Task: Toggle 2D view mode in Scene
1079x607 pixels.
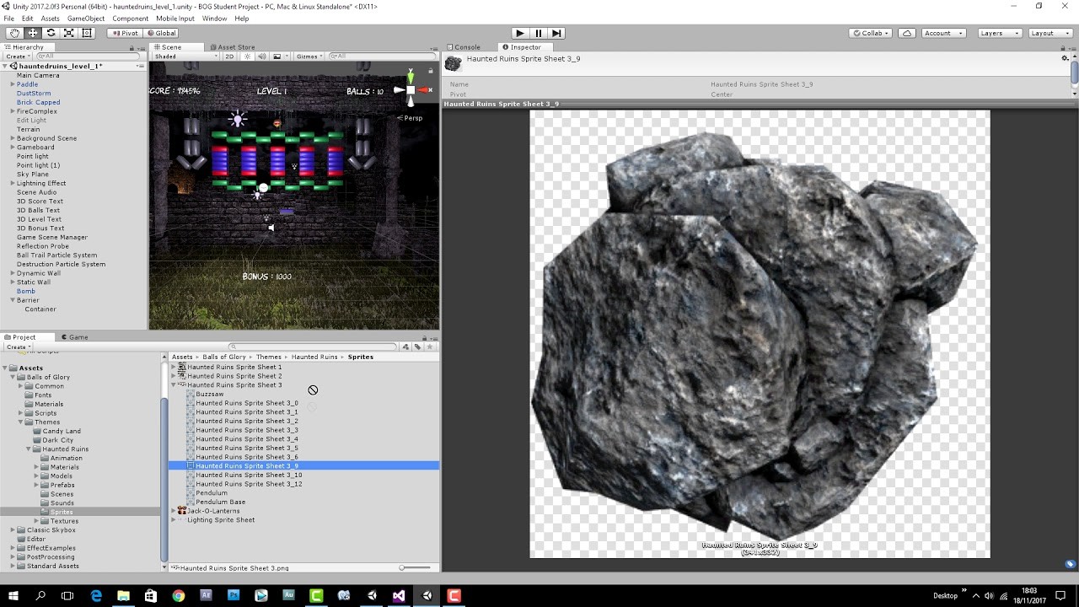Action: 229,56
